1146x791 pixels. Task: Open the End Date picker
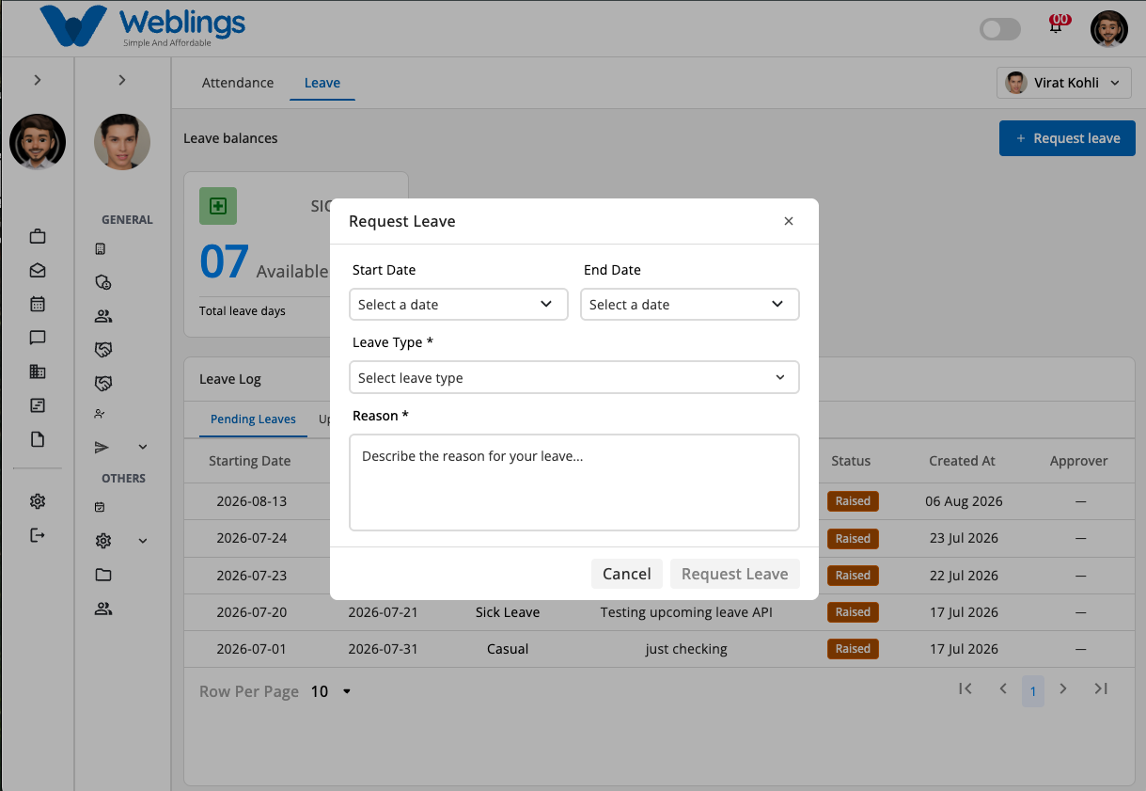pyautogui.click(x=689, y=305)
